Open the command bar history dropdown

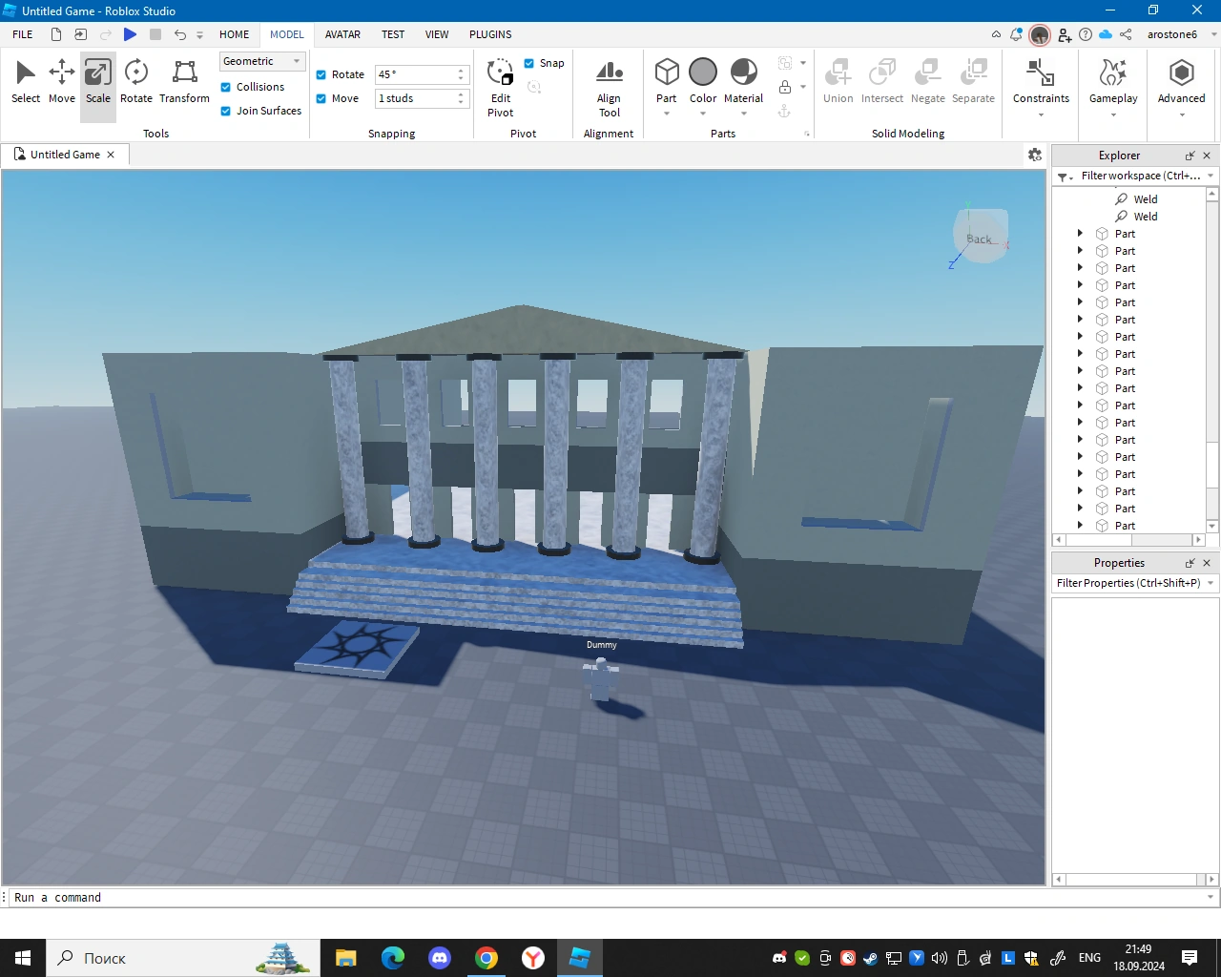[x=1211, y=897]
